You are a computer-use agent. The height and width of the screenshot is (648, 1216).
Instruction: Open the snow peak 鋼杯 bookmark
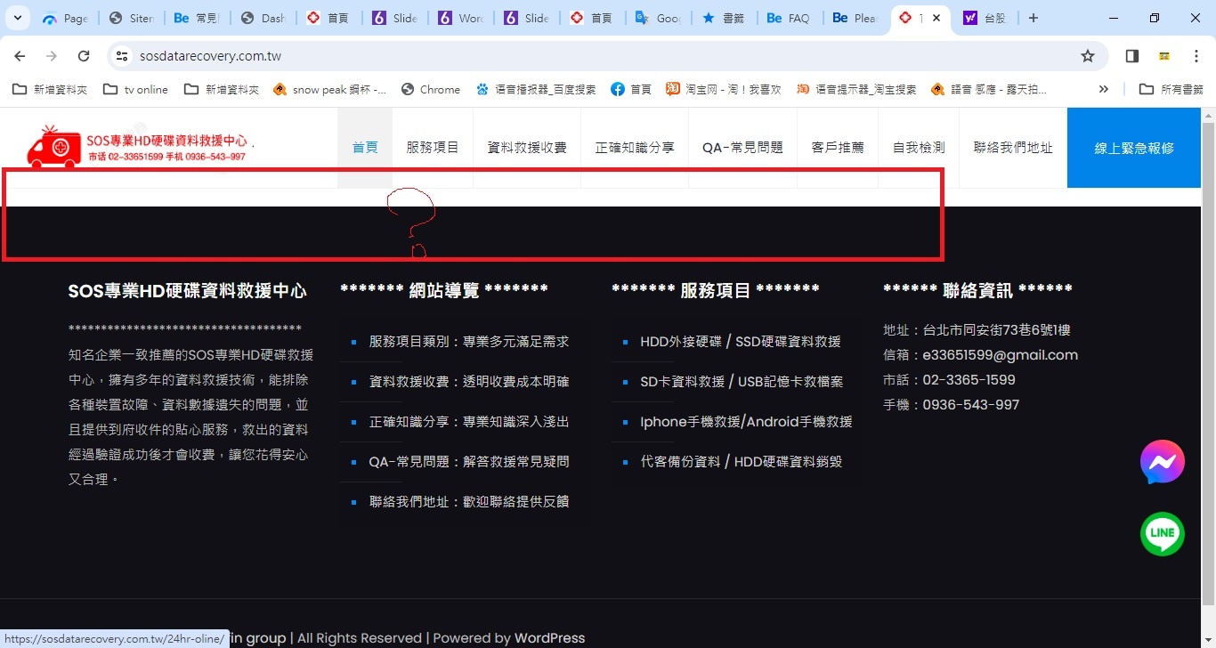pos(329,89)
